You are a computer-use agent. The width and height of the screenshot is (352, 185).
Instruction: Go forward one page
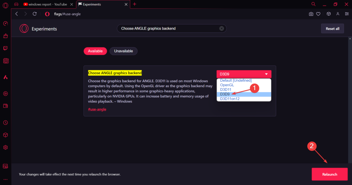(25, 14)
